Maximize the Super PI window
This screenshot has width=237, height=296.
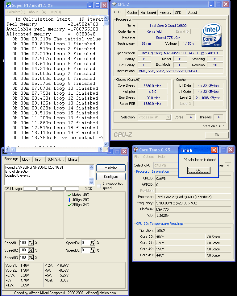click(x=97, y=5)
